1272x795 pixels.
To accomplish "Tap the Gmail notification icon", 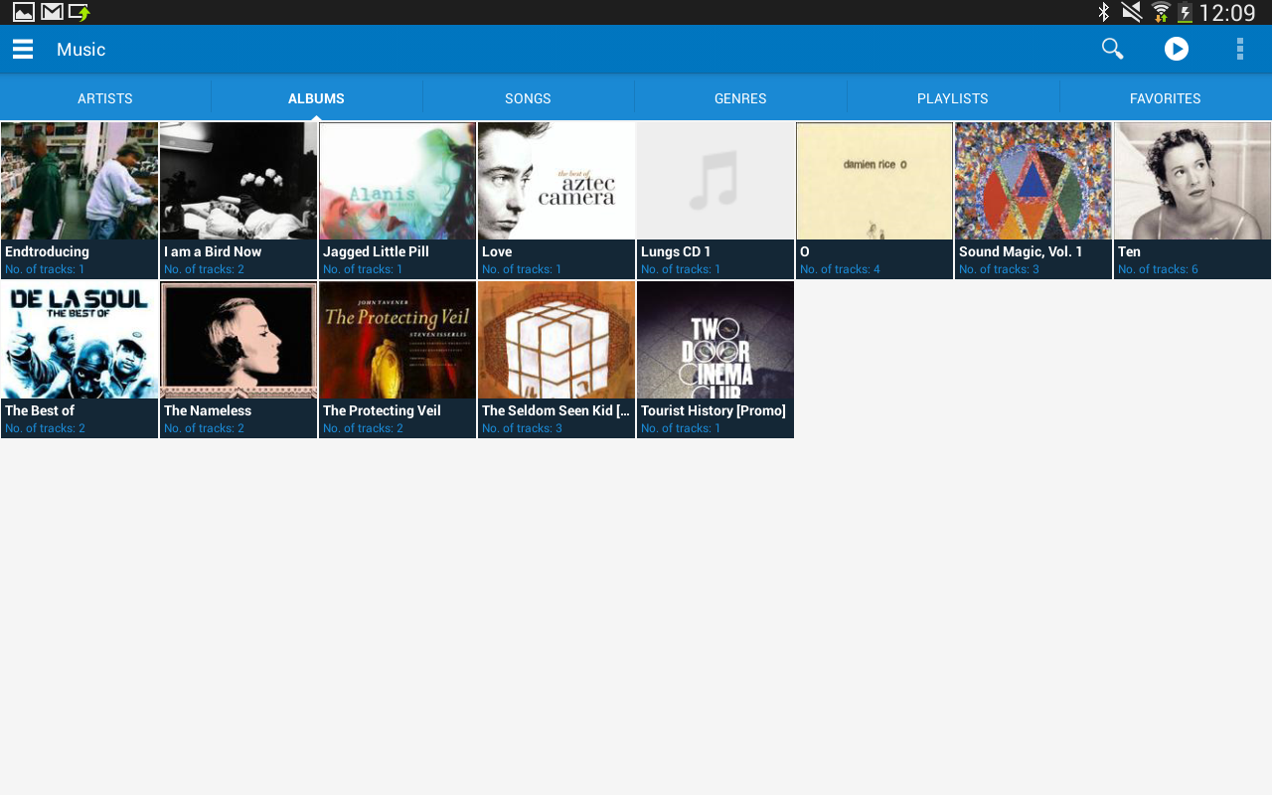I will [52, 12].
